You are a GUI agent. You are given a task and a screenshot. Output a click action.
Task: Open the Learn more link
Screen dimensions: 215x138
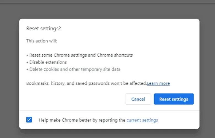158,83
